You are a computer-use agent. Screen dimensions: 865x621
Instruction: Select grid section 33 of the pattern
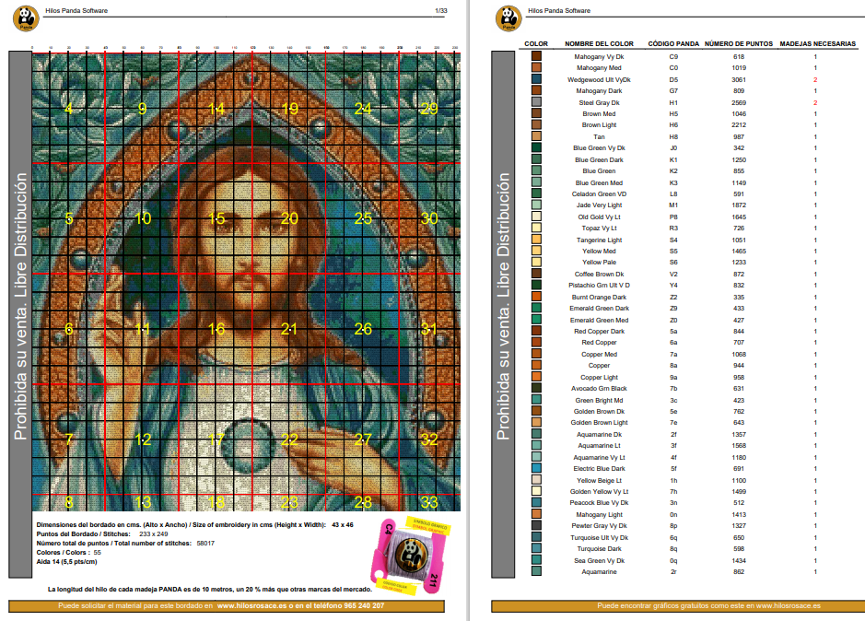429,502
